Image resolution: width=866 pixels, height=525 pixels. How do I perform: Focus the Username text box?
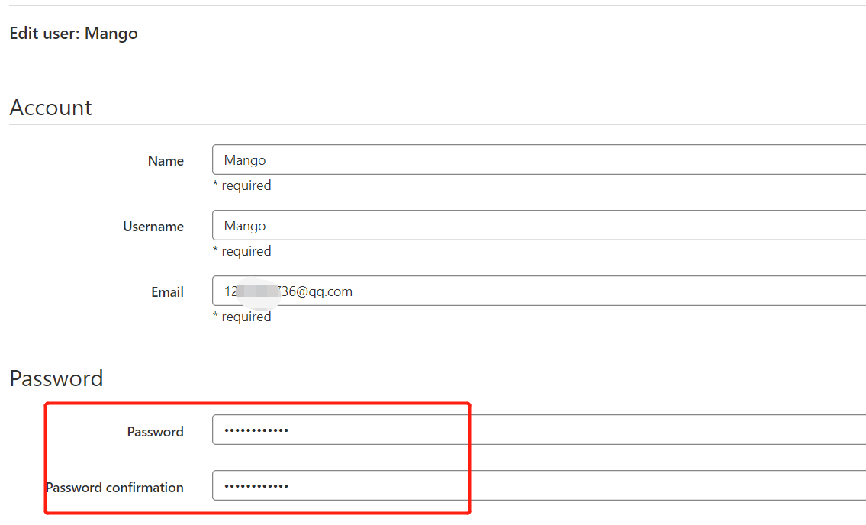539,225
